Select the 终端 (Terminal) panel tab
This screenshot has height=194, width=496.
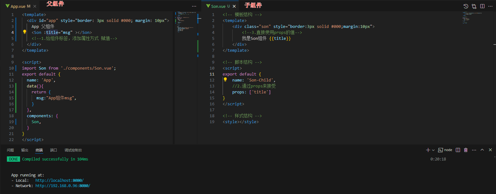pos(39,150)
